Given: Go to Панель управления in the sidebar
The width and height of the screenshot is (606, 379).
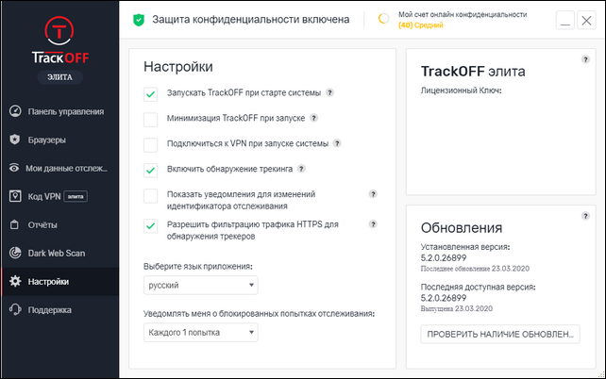Looking at the screenshot, I should coord(64,111).
